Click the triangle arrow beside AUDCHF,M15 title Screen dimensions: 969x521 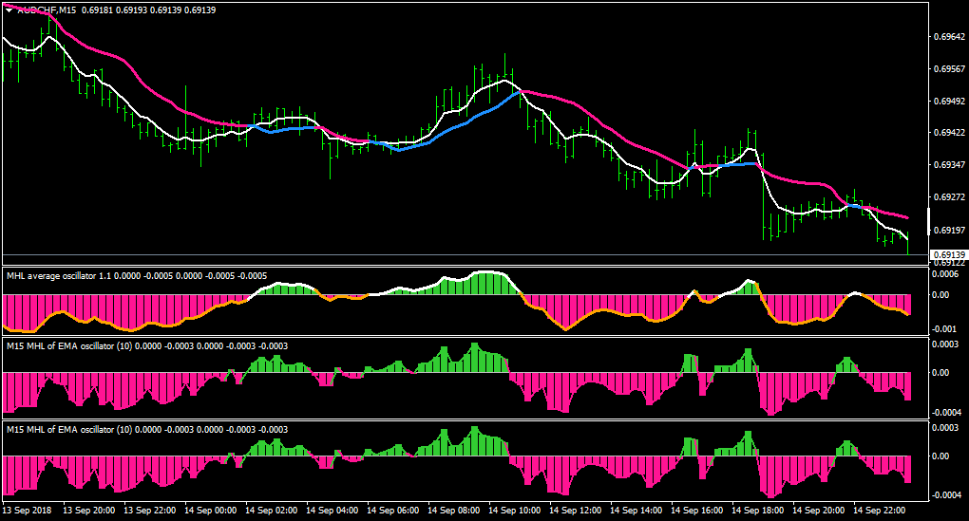pyautogui.click(x=9, y=10)
